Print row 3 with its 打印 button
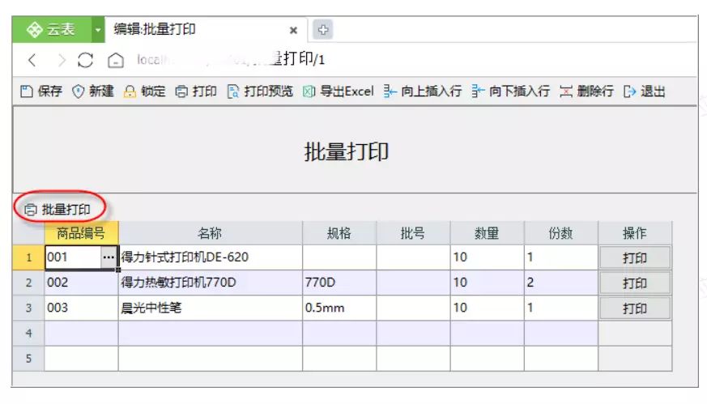 click(634, 308)
